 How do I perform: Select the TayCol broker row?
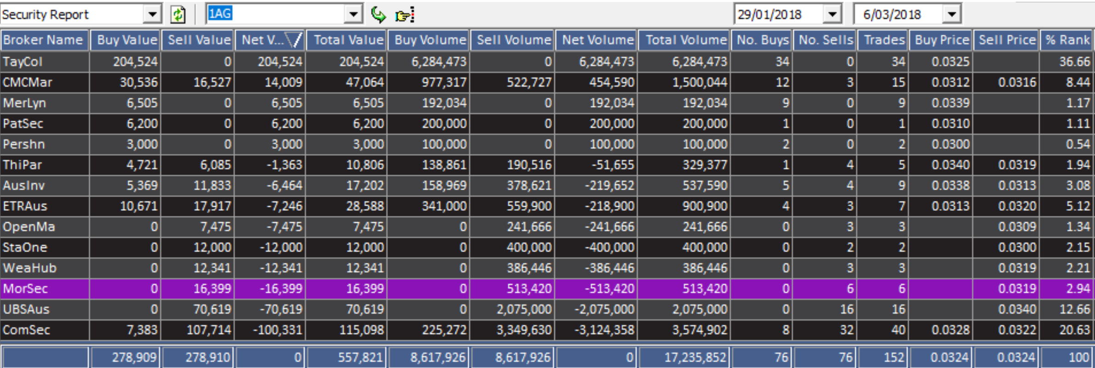pos(547,61)
